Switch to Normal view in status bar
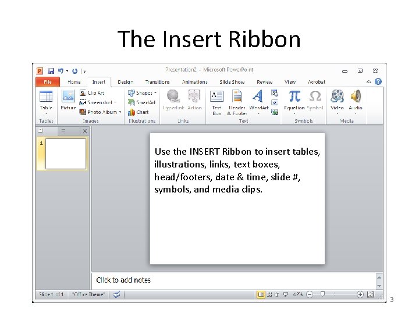Viewport: 419px width, 314px height. (x=261, y=294)
